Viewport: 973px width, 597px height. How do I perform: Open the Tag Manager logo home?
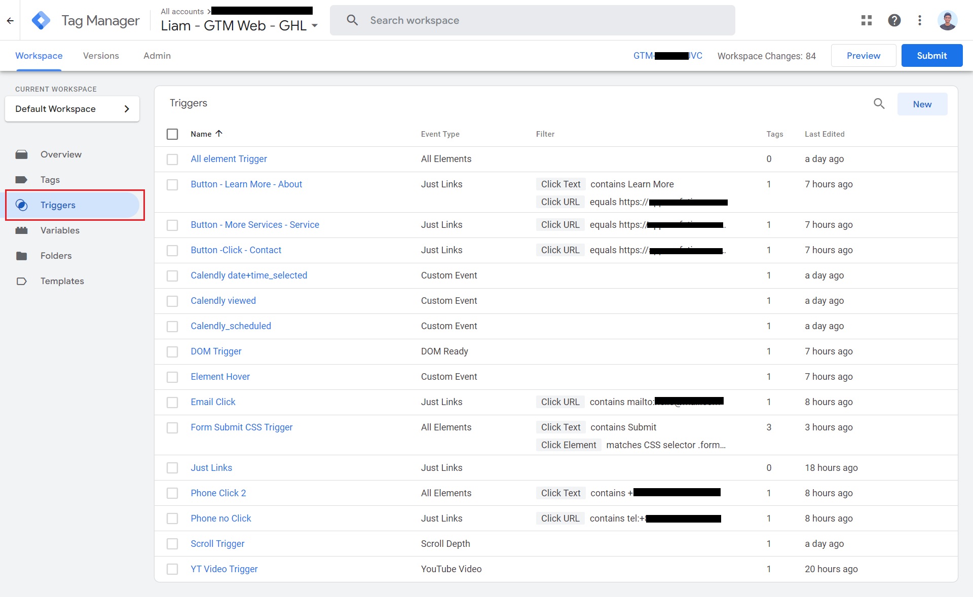tap(41, 20)
